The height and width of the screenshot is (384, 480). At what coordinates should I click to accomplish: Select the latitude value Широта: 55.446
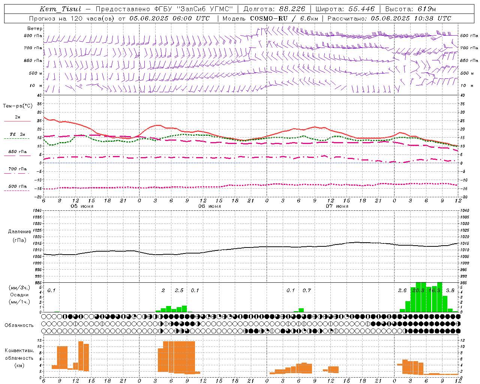345,9
